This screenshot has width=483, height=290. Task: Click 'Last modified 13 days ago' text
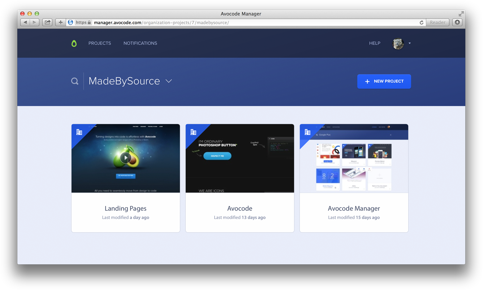240,217
